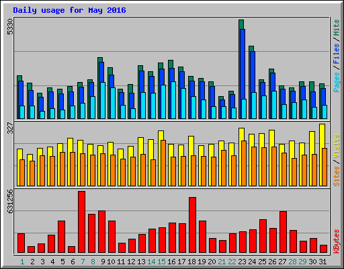Select day 4 label on the x-axis
The height and width of the screenshot is (269, 344).
[52, 262]
